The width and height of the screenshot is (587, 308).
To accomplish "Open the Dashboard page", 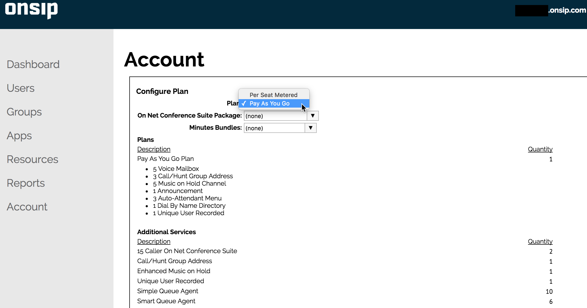I will tap(33, 64).
